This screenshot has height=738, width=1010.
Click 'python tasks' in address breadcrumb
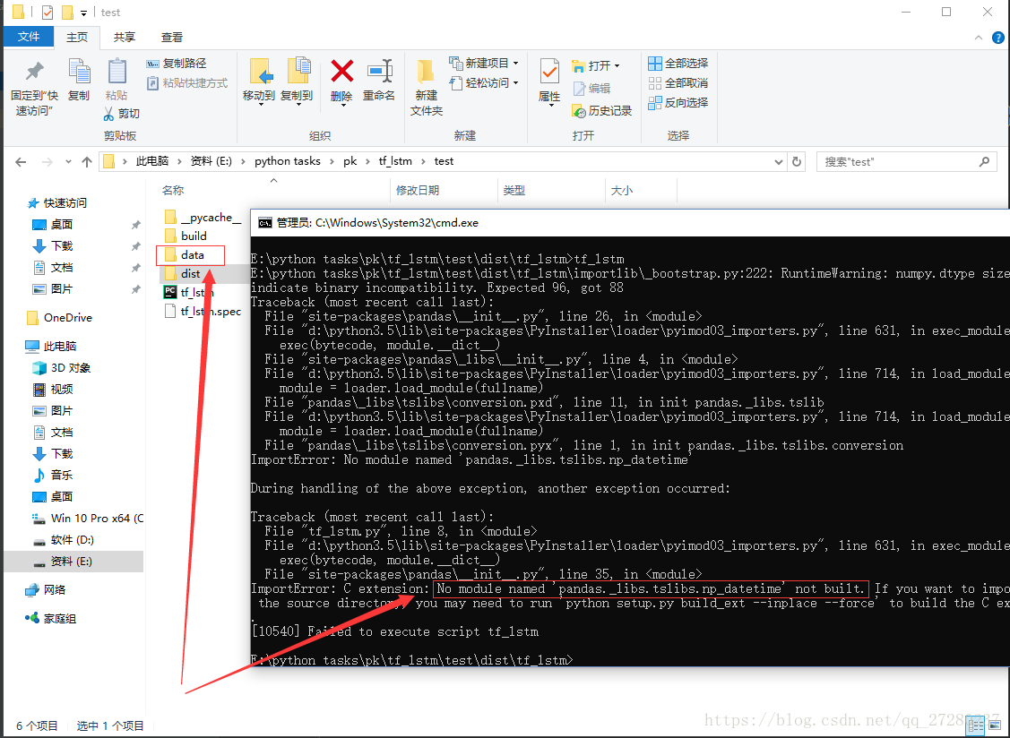(x=288, y=161)
